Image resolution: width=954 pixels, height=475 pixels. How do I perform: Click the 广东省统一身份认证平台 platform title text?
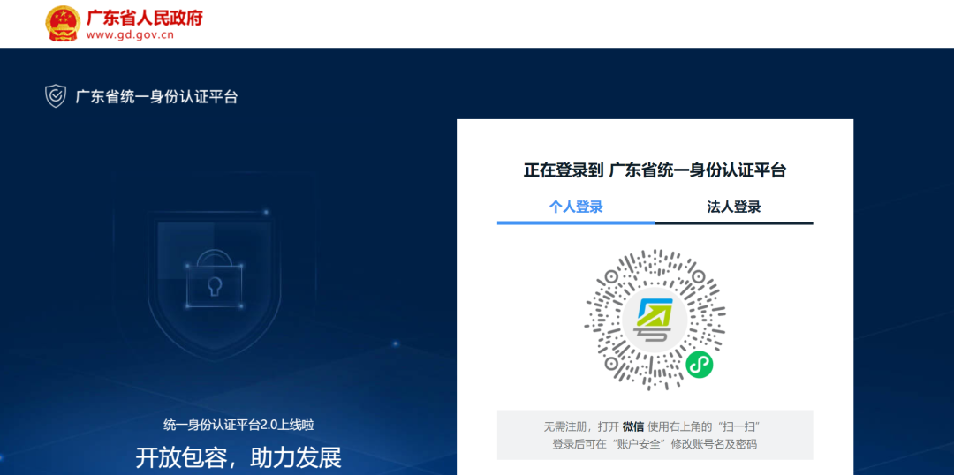156,97
